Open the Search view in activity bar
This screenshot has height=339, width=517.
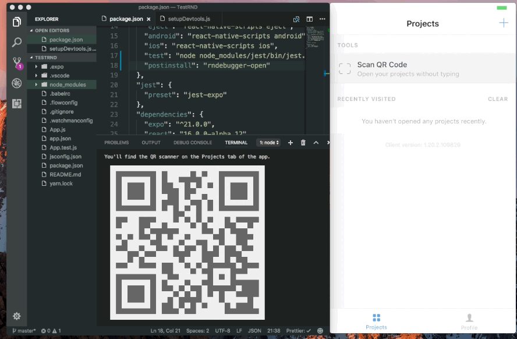click(x=17, y=42)
